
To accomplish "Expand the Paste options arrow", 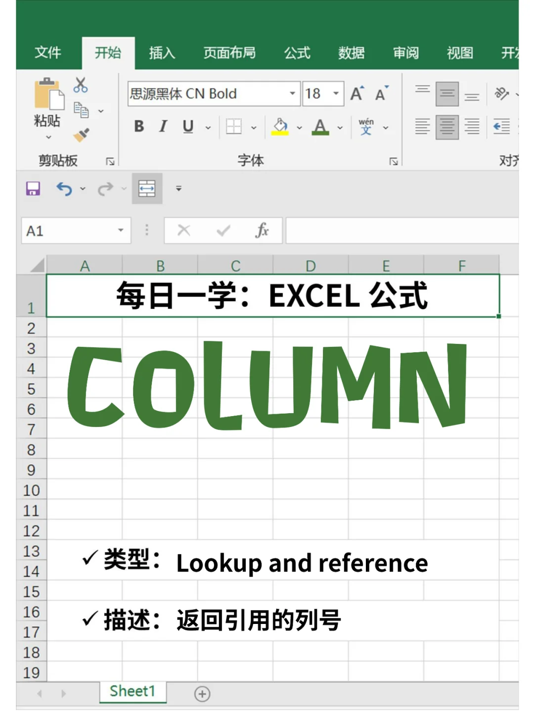I will (x=48, y=137).
